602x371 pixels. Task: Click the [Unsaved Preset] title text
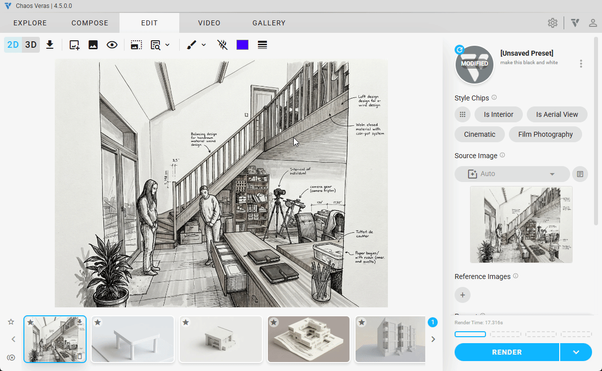pyautogui.click(x=527, y=53)
